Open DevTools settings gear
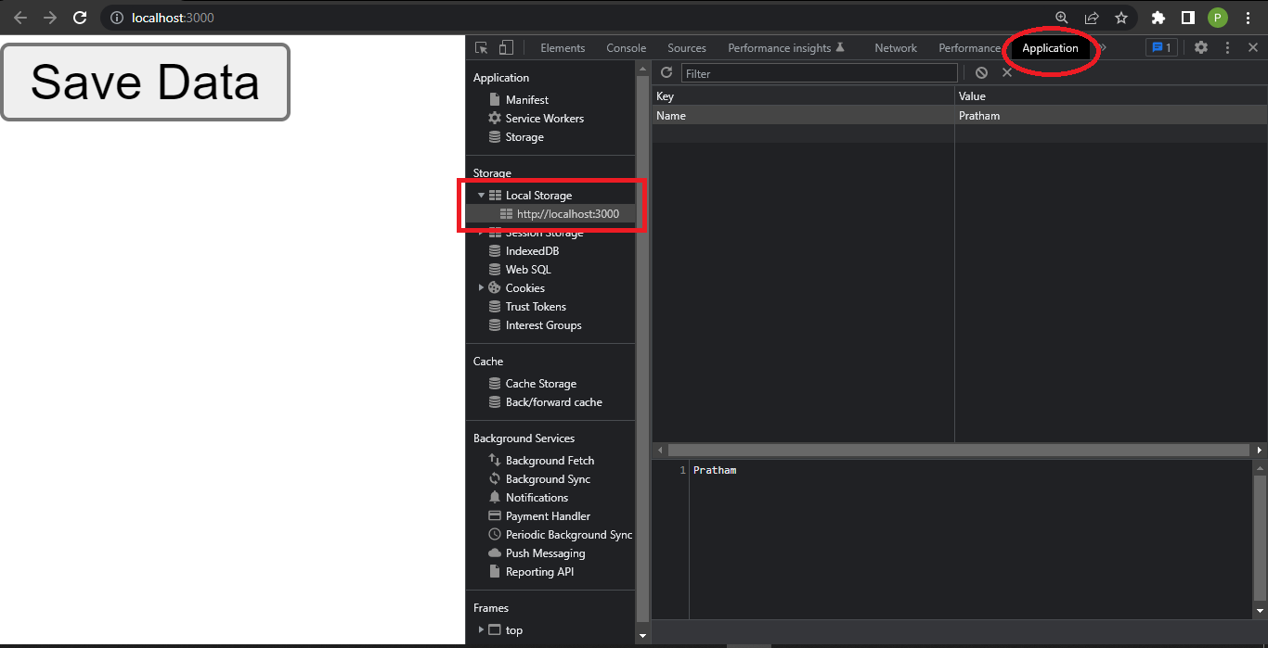The image size is (1268, 648). pyautogui.click(x=1201, y=47)
